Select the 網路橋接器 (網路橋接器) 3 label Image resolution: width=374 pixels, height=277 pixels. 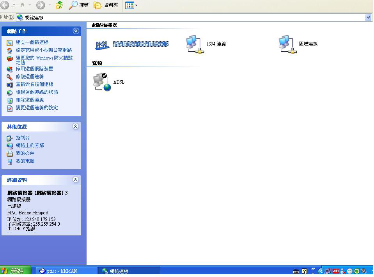tap(141, 44)
